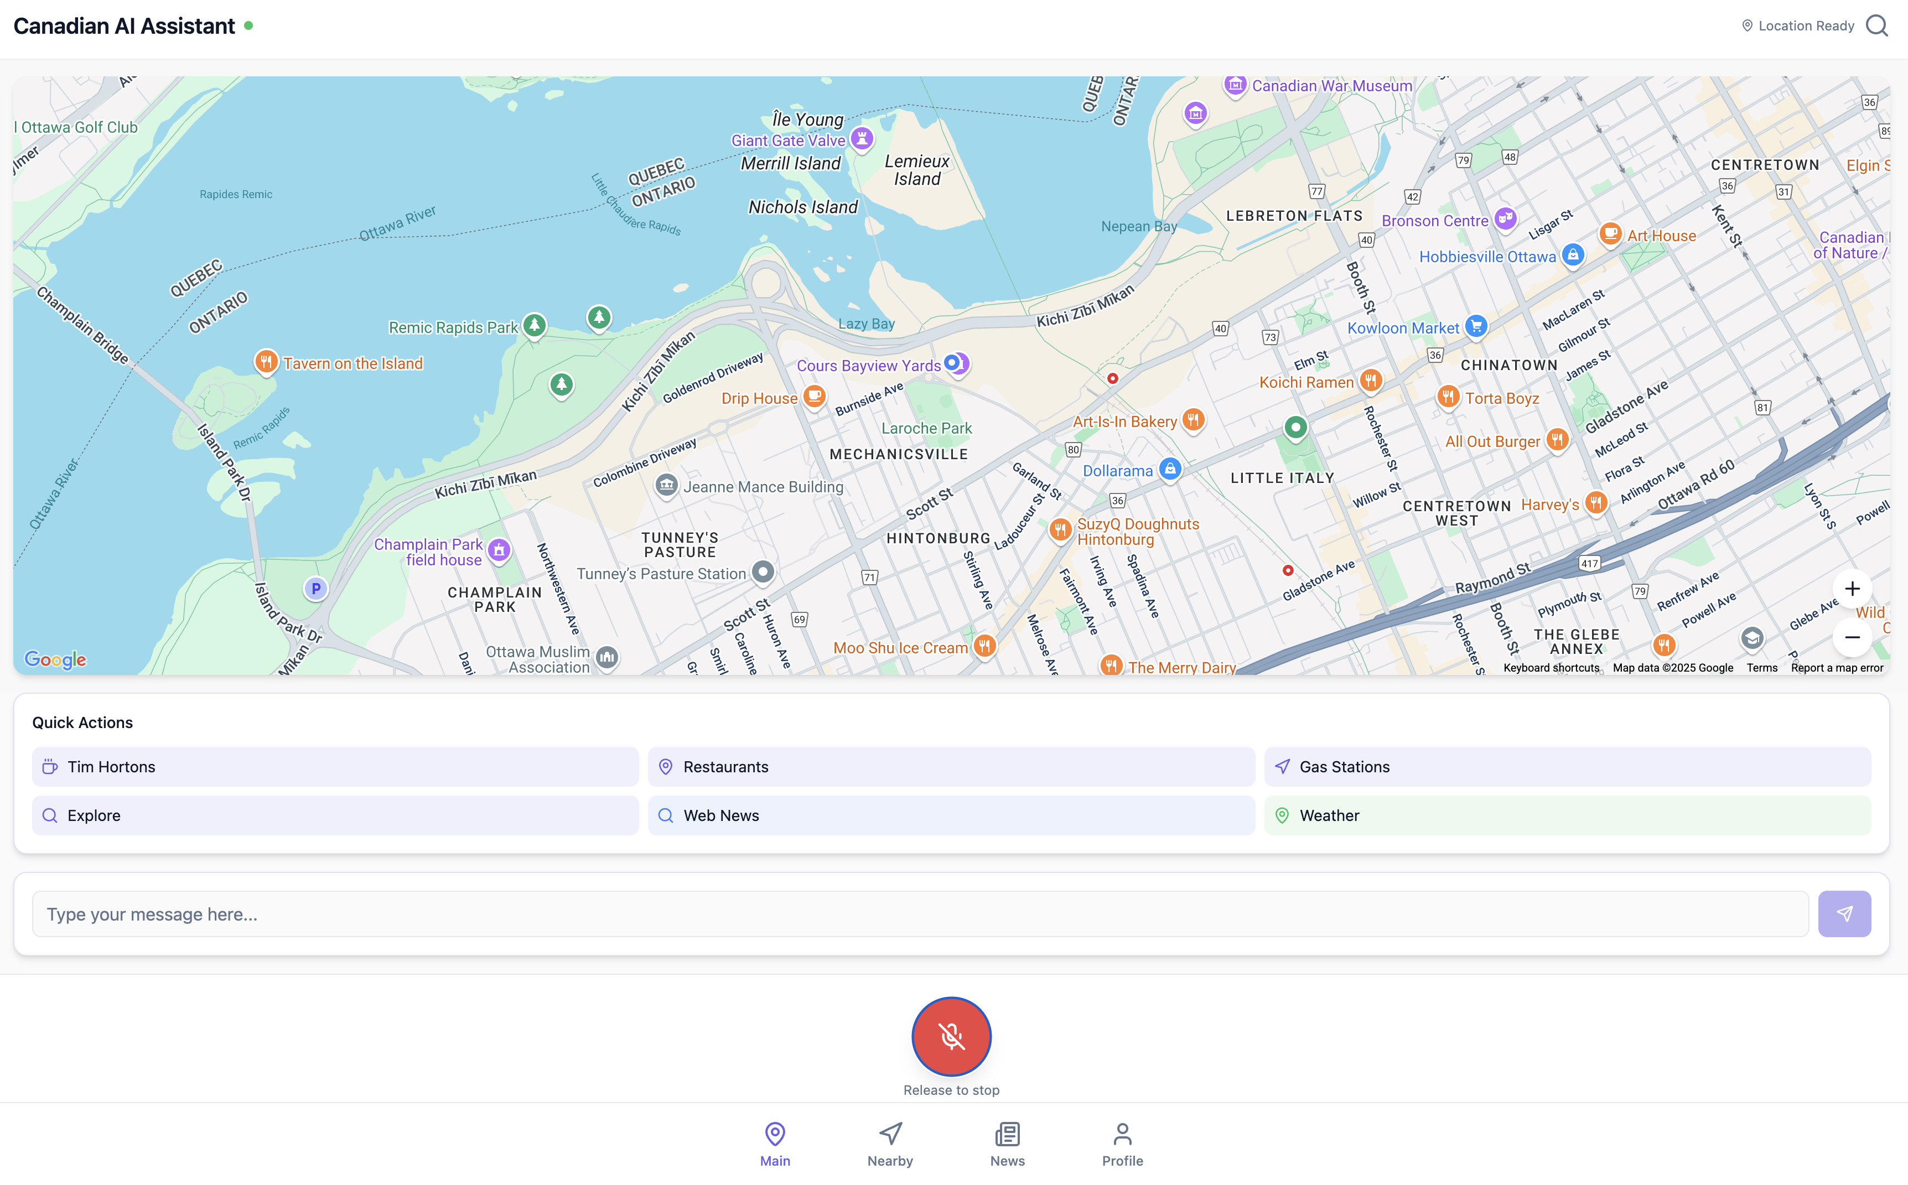This screenshot has width=1908, height=1185.
Task: Zoom in on the map
Action: [x=1852, y=589]
